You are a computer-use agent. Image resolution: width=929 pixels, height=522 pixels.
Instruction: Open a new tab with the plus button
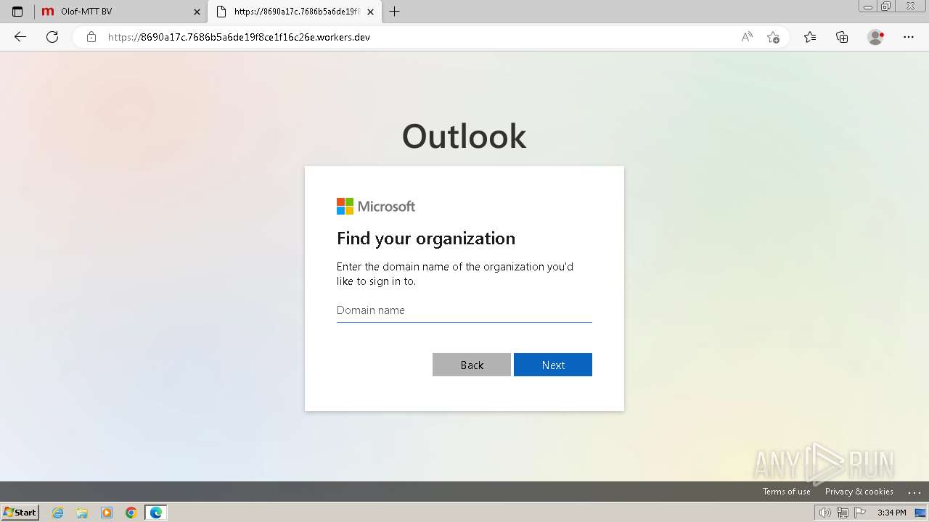click(394, 12)
